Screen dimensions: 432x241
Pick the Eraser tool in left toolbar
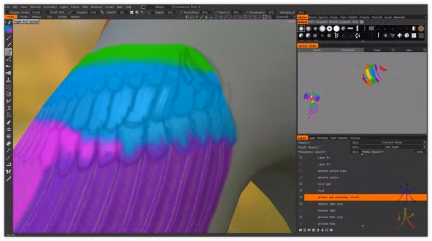(9, 122)
